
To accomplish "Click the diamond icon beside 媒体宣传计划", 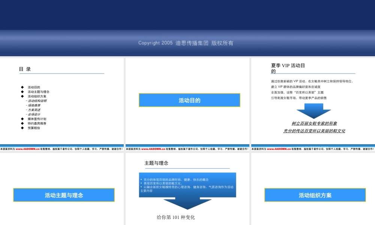I will [x=22, y=119].
